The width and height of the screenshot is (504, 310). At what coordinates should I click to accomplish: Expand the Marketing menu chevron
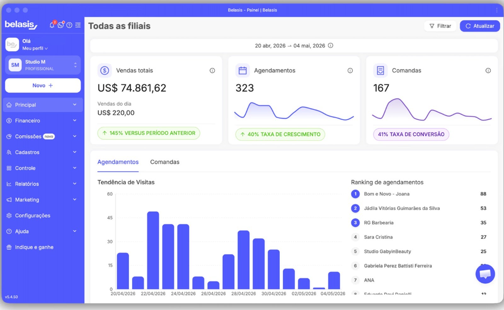point(75,199)
